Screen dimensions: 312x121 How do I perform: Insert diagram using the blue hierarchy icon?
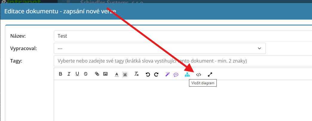point(187,74)
